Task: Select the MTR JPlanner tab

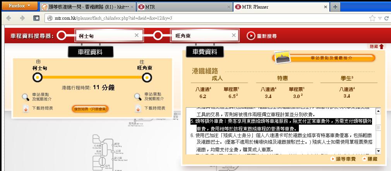Action: point(281,7)
